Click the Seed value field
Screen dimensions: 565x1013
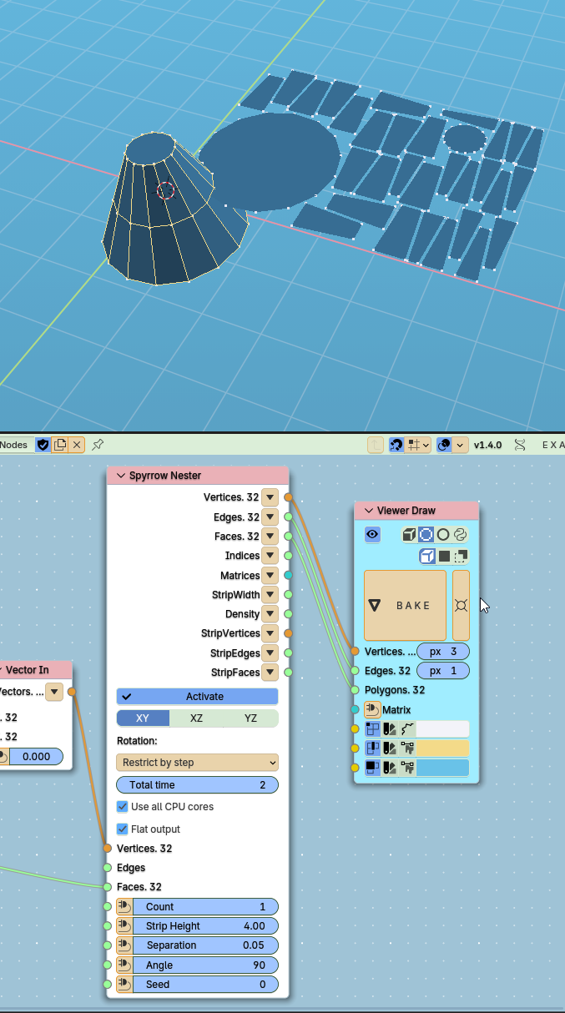coord(205,985)
